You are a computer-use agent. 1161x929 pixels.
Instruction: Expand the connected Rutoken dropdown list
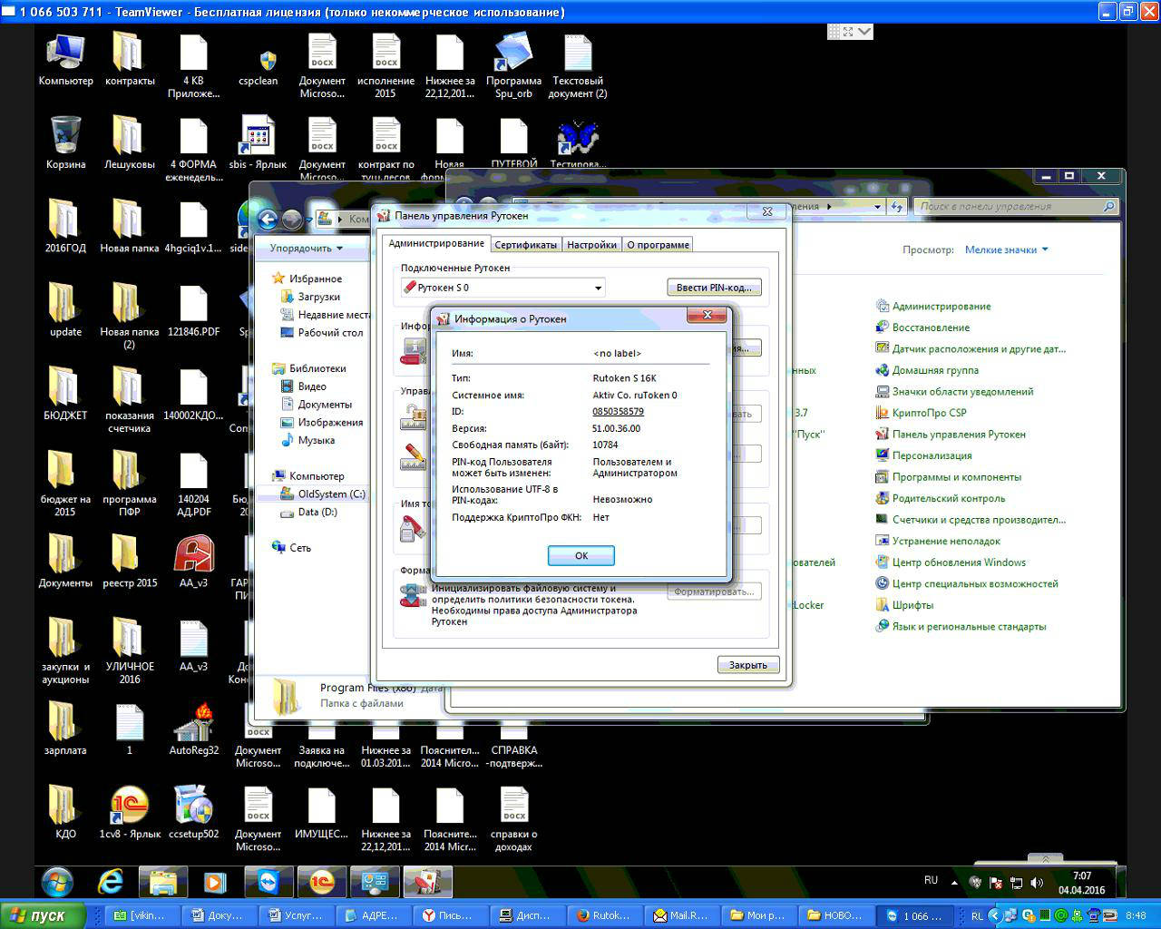click(598, 288)
